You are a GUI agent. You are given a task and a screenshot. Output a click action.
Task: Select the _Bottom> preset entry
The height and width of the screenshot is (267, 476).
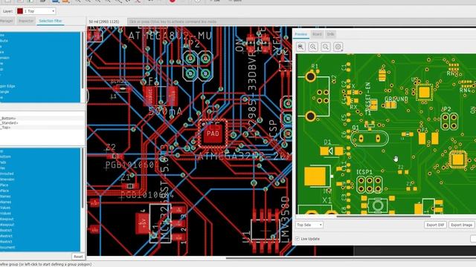(x=8, y=119)
